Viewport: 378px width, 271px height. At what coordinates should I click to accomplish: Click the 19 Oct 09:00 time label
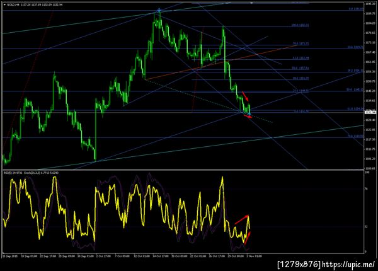pyautogui.click(x=179, y=257)
